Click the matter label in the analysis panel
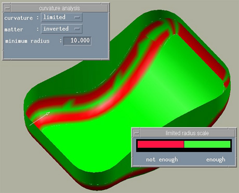The height and width of the screenshot is (193, 239). [x=14, y=29]
